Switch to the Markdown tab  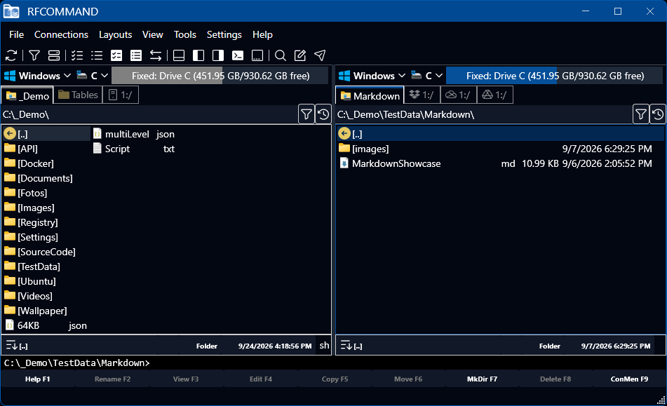370,95
